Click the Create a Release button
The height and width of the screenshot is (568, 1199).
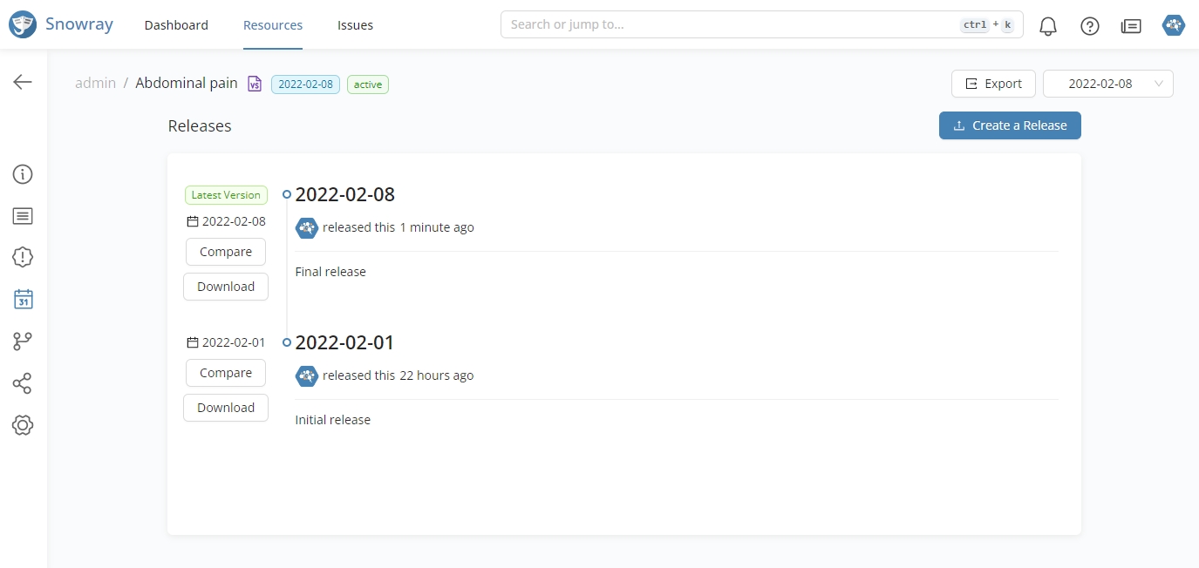[x=1010, y=125]
